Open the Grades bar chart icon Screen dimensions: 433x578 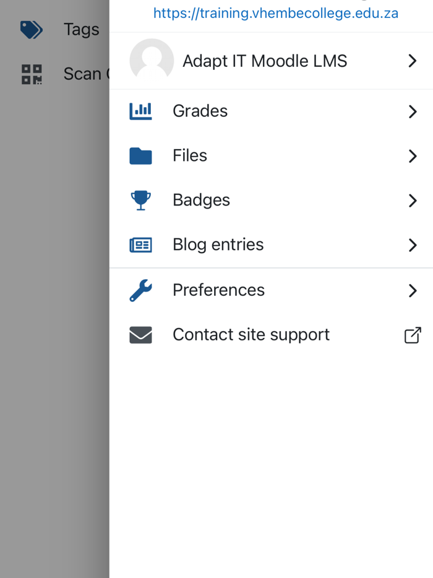pyautogui.click(x=140, y=111)
